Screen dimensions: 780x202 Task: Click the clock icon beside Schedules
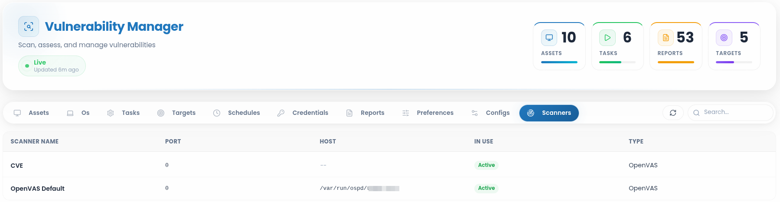217,113
